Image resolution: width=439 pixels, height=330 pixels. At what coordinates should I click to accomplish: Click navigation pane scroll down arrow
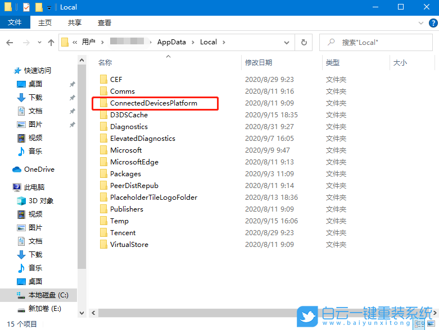[82, 313]
